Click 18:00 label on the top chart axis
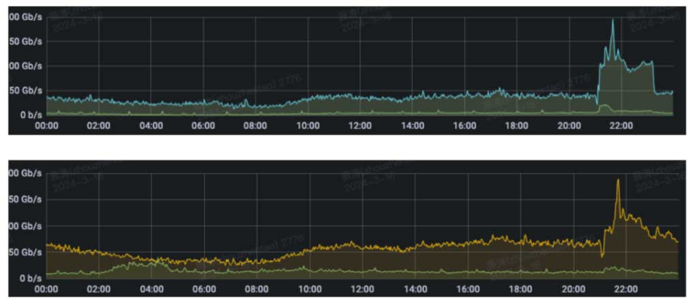691x305 pixels. (x=517, y=126)
